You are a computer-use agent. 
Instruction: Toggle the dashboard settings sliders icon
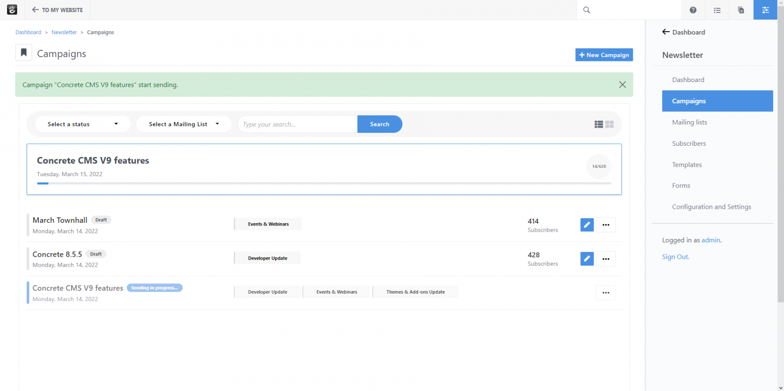pos(765,10)
